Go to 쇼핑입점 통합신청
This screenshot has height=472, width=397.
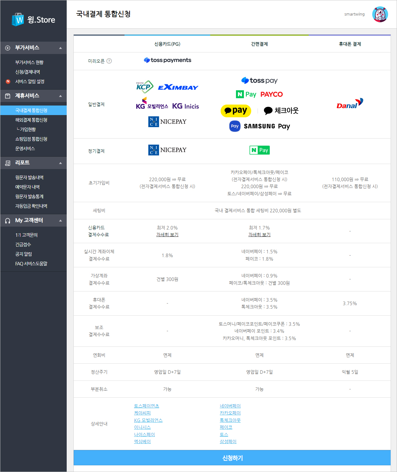point(31,139)
